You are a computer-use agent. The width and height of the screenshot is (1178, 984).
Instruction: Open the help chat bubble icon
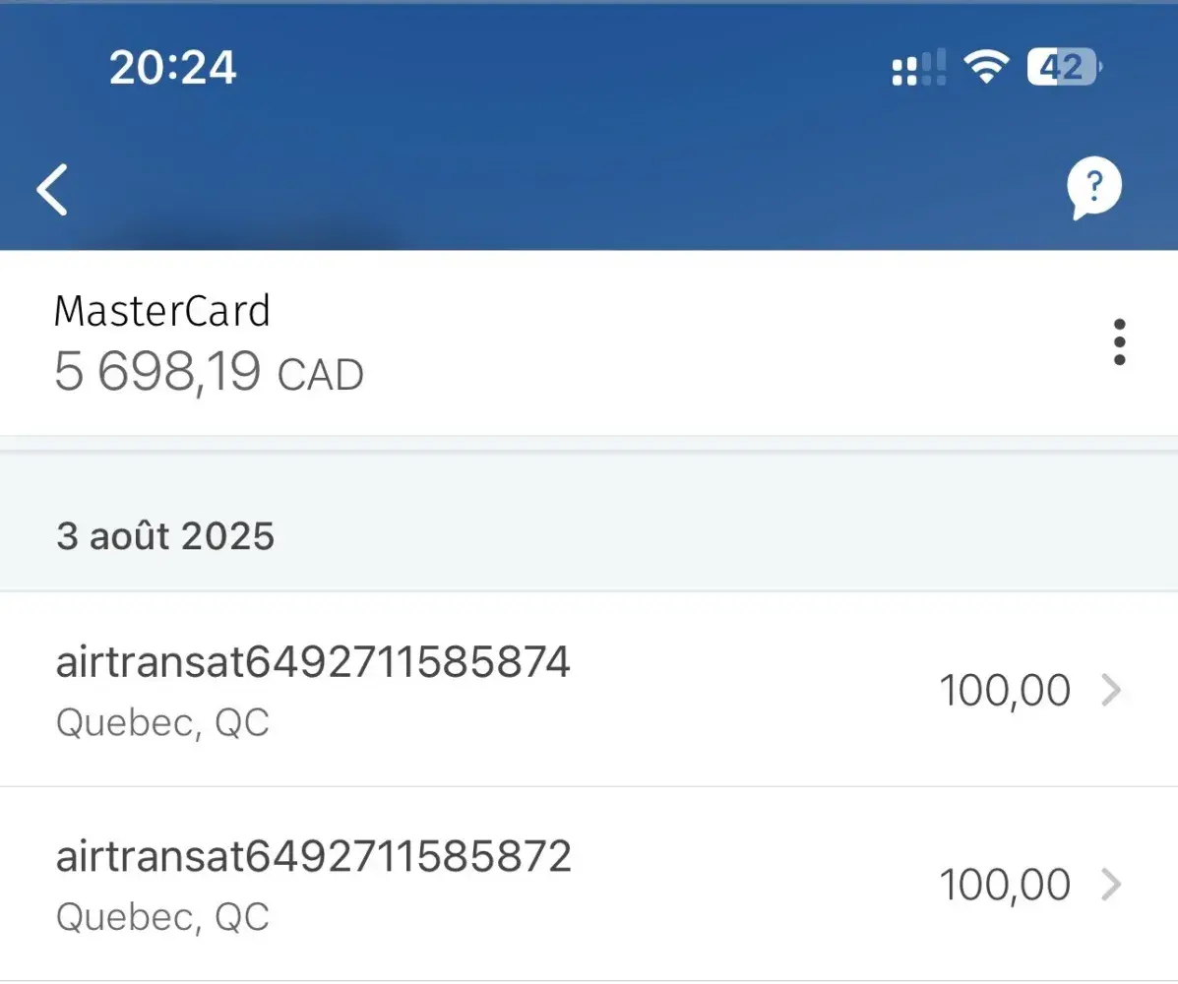point(1093,187)
